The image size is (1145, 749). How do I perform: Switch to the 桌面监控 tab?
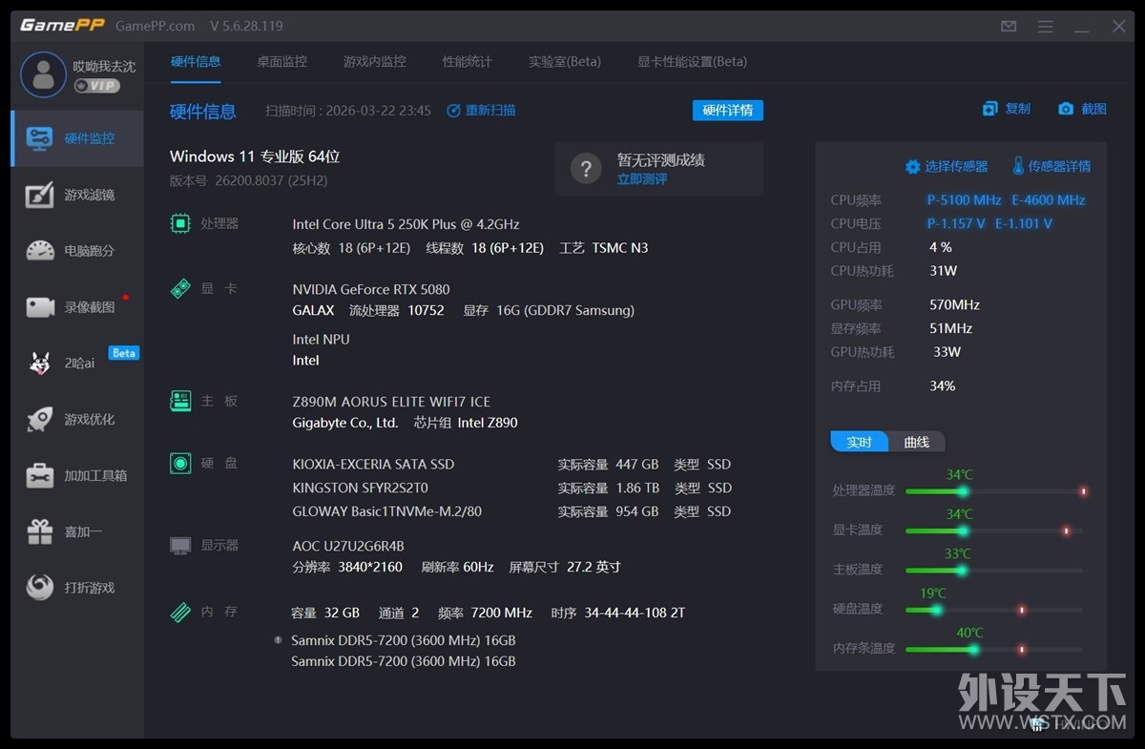click(x=281, y=61)
